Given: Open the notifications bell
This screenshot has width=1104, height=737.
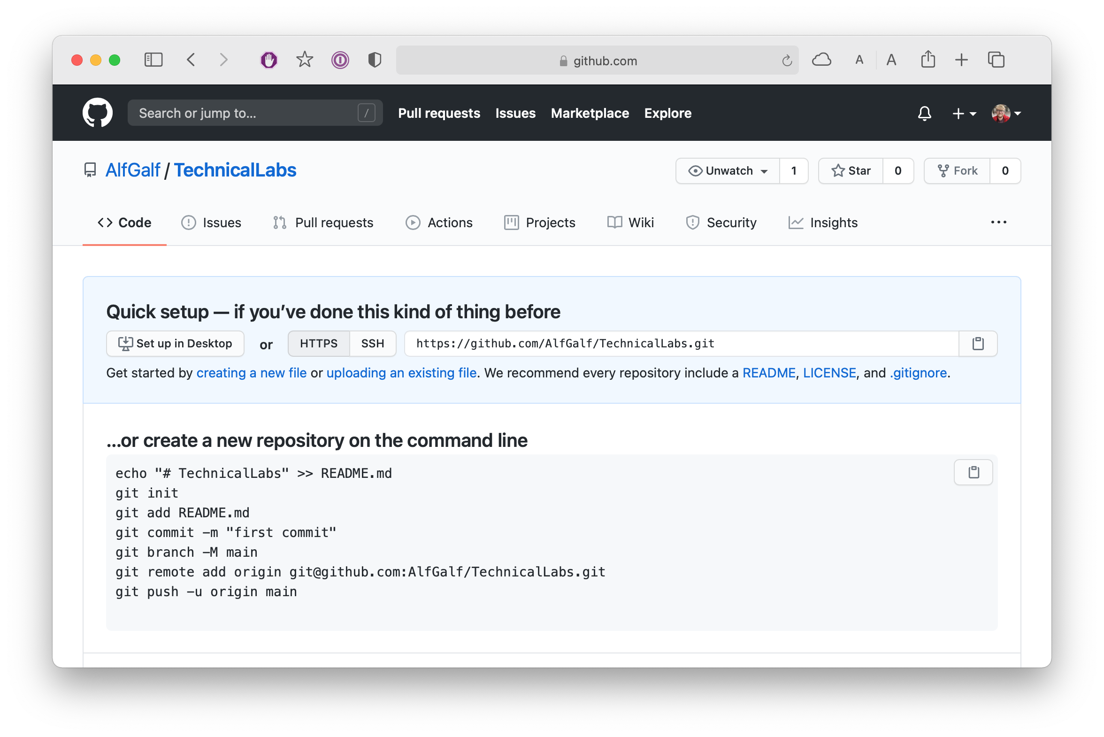Looking at the screenshot, I should [925, 113].
